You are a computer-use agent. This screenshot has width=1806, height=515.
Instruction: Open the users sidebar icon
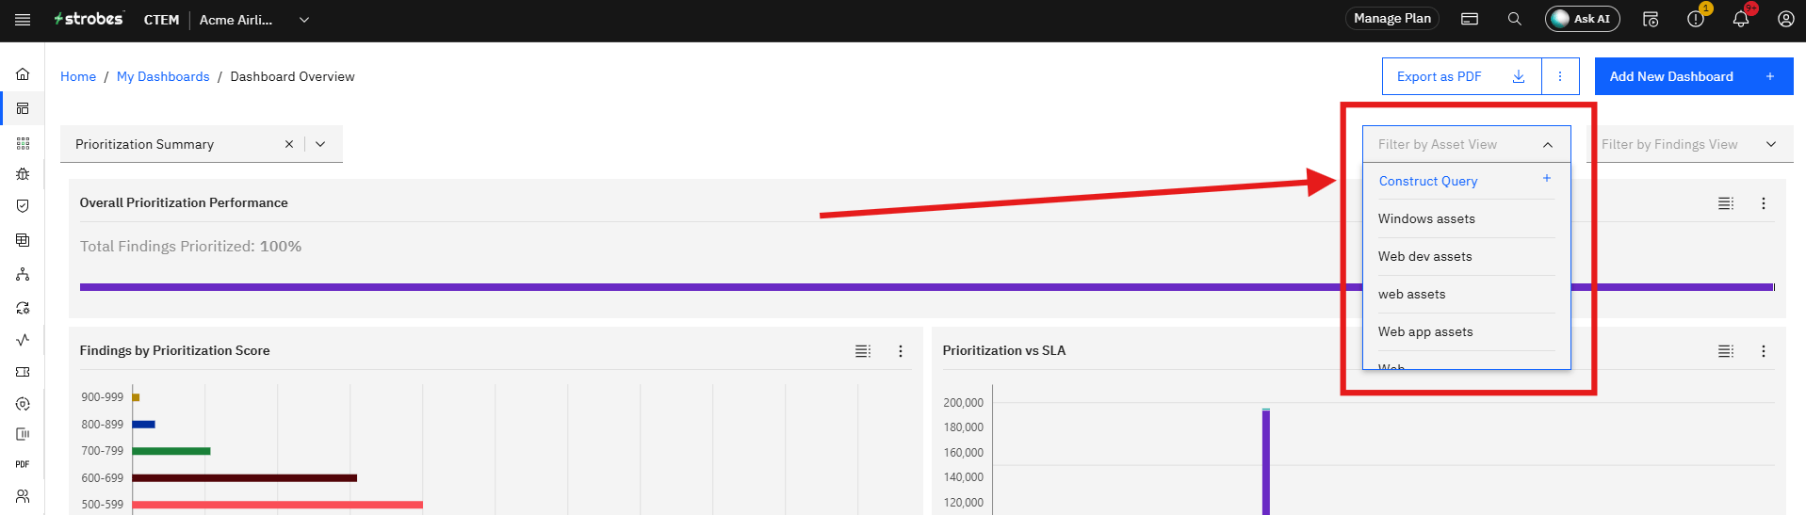click(23, 496)
